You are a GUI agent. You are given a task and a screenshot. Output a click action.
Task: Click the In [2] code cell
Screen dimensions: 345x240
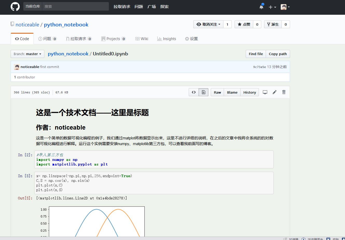pos(154,160)
